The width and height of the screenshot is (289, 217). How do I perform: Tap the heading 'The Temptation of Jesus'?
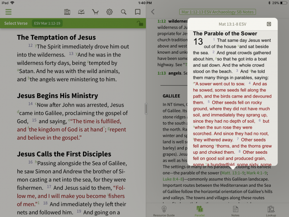(57, 38)
